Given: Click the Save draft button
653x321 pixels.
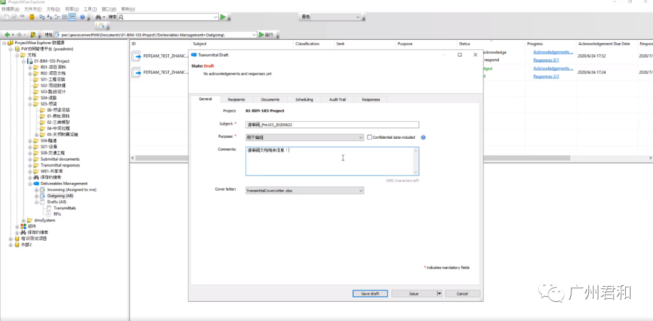Looking at the screenshot, I should 370,294.
